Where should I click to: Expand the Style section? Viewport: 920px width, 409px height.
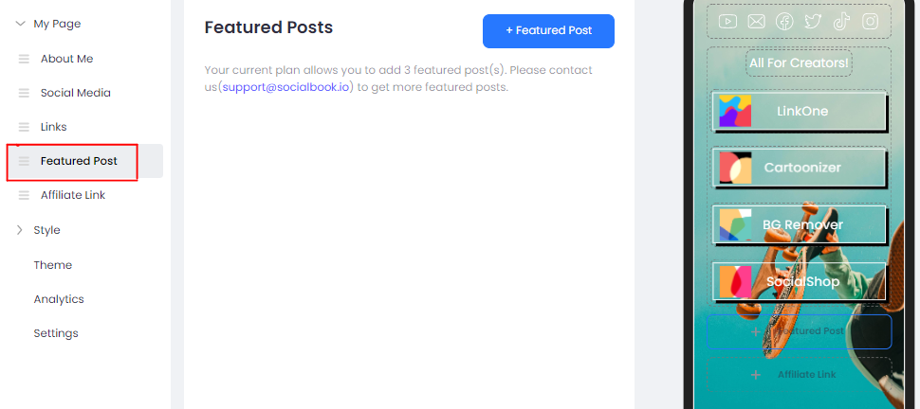pyautogui.click(x=20, y=230)
